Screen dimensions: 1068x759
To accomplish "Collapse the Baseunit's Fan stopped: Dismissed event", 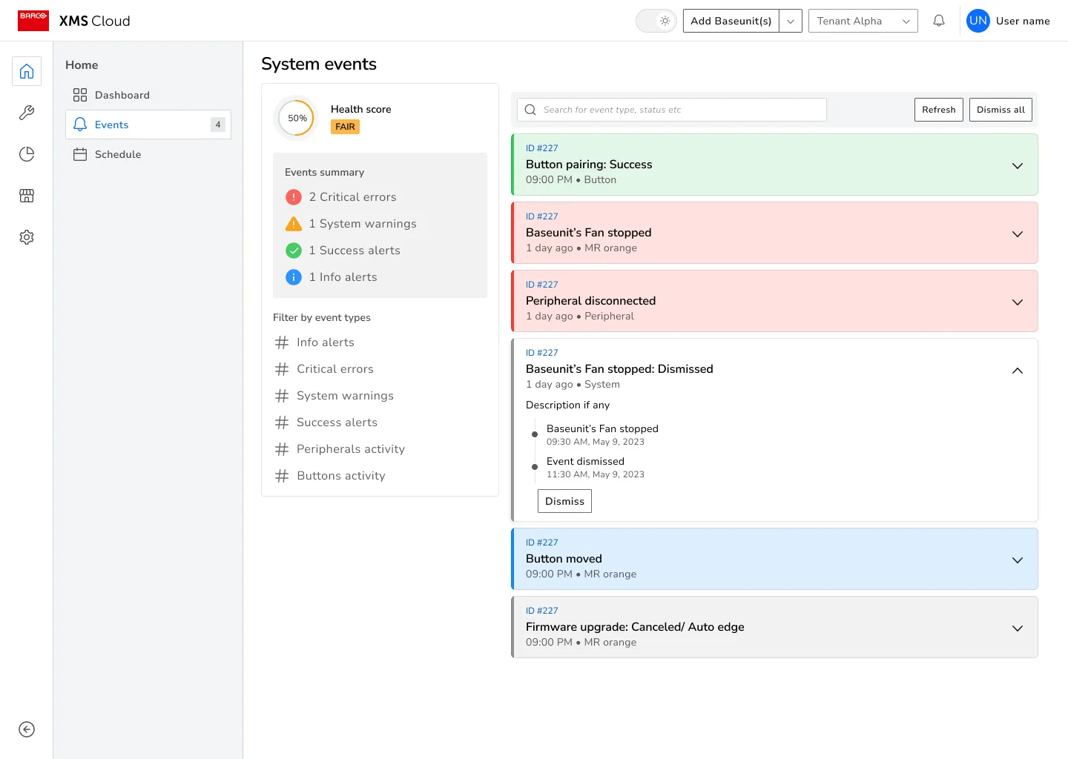I will (x=1017, y=371).
